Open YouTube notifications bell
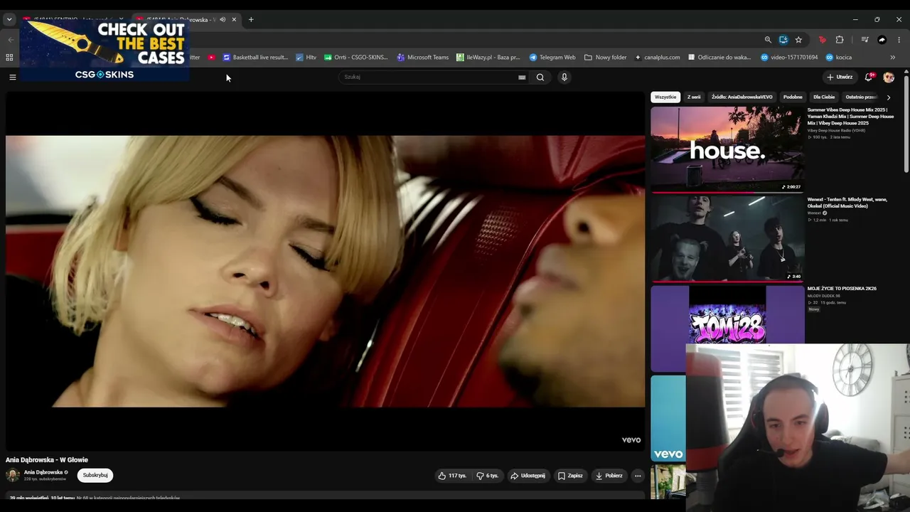The image size is (910, 512). click(868, 77)
